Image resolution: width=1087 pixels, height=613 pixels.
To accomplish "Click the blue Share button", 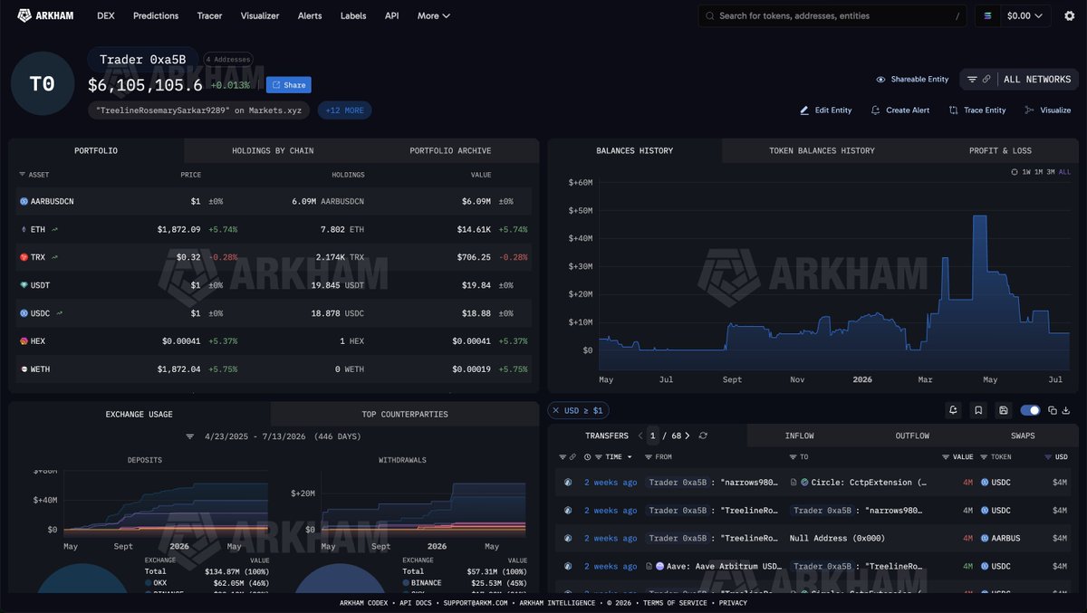I will [289, 85].
